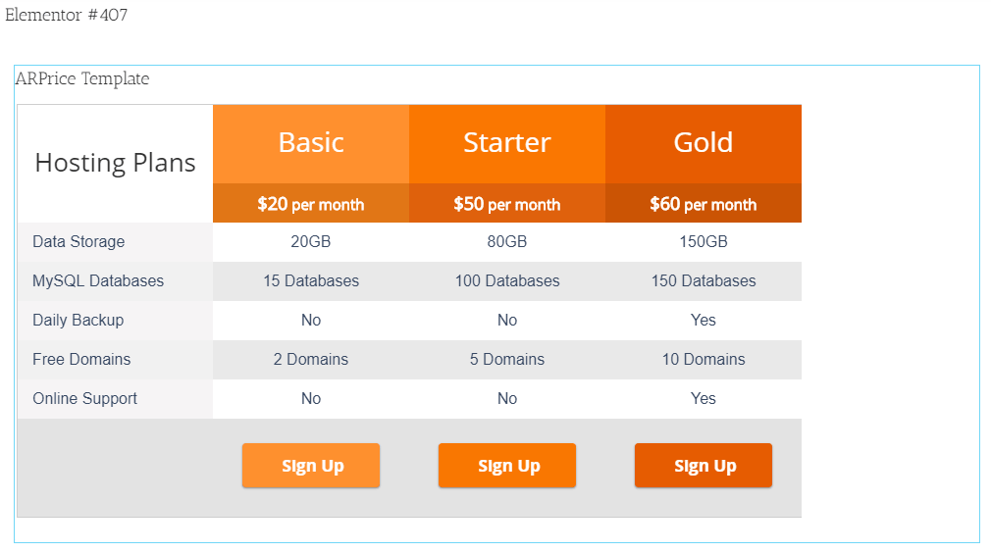991x553 pixels.
Task: Select the Gold plan header
Action: (704, 144)
